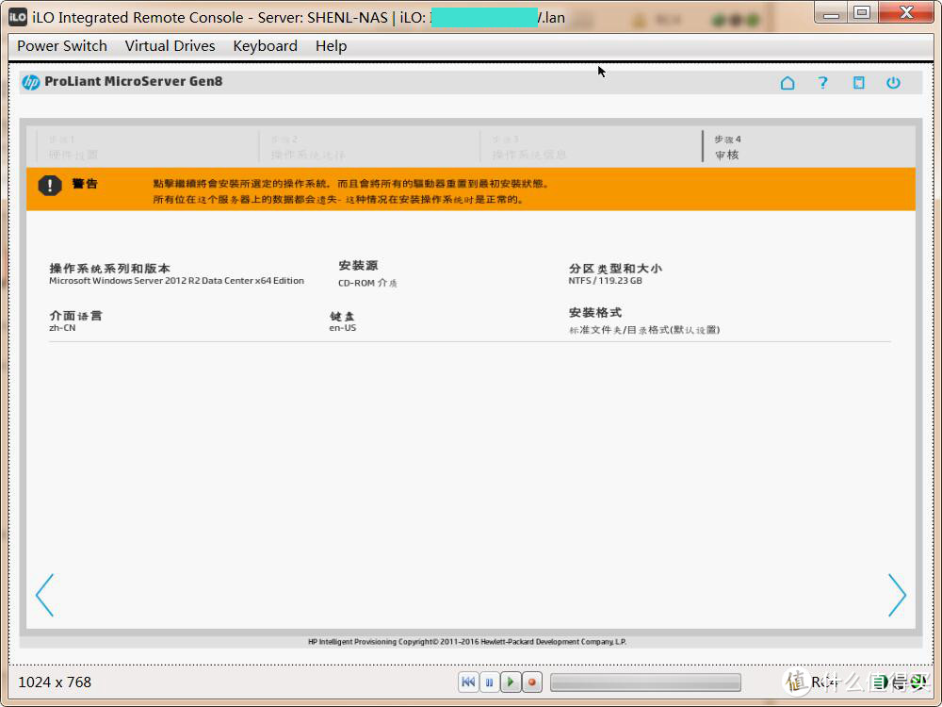
Task: Skip to the beginning with the rewind control
Action: click(x=468, y=682)
